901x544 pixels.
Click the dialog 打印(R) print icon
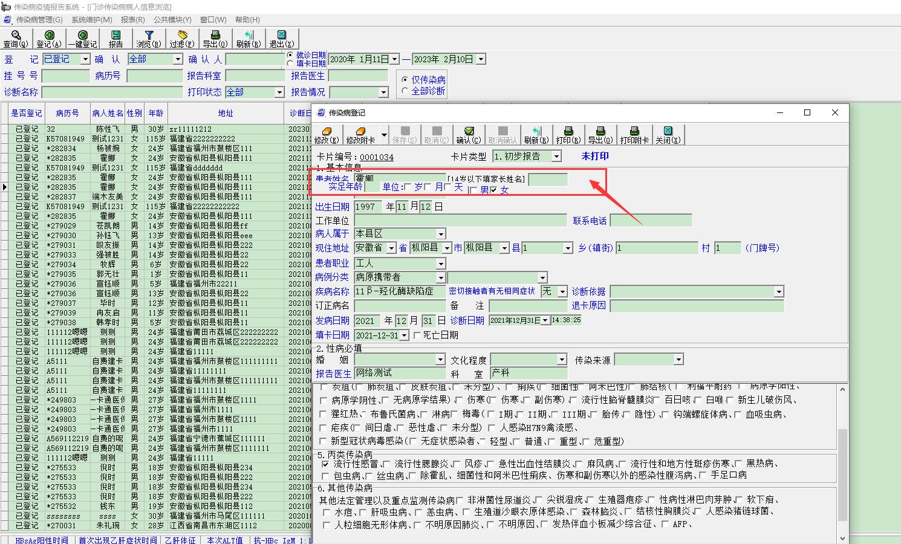568,131
